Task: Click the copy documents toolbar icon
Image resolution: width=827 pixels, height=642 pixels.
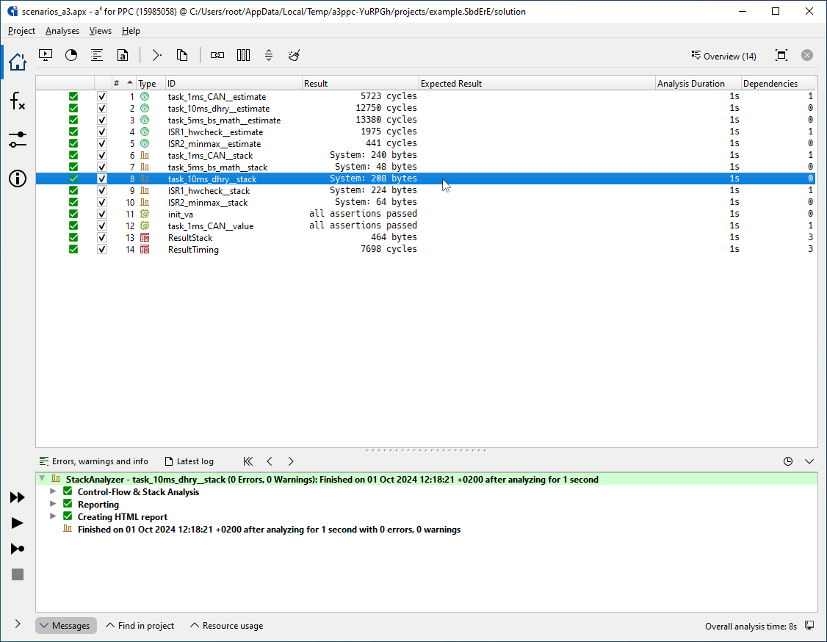Action: click(182, 55)
